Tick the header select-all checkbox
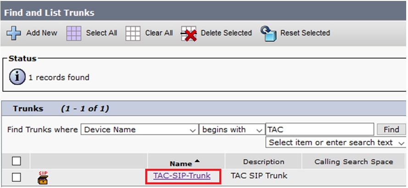 [x=17, y=161]
